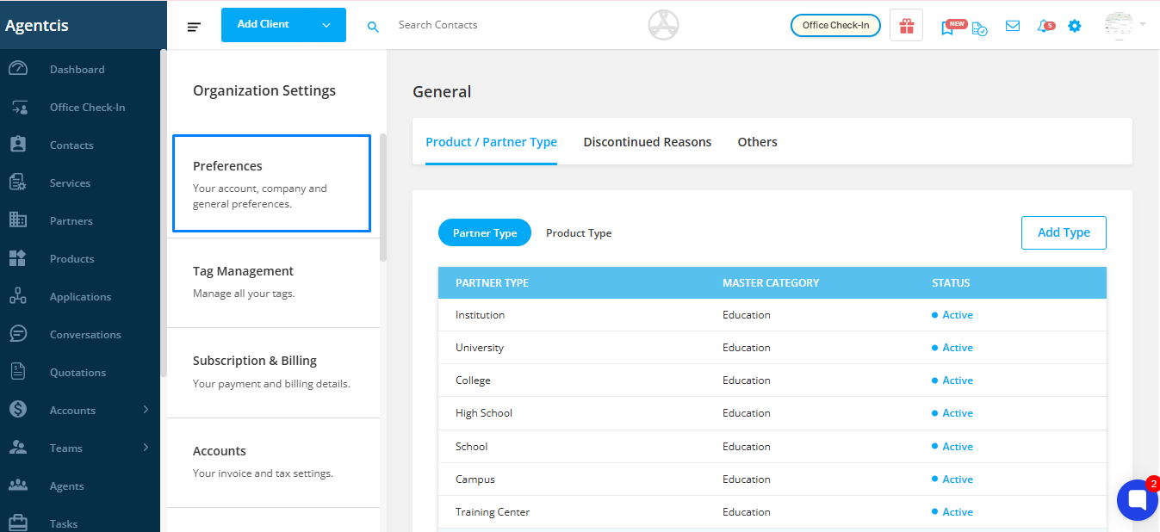Go to Partners via building icon
Viewport: 1160px width, 532px height.
tap(18, 220)
